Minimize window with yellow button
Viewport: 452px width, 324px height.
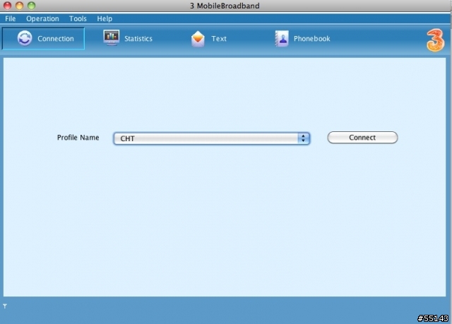click(x=19, y=6)
